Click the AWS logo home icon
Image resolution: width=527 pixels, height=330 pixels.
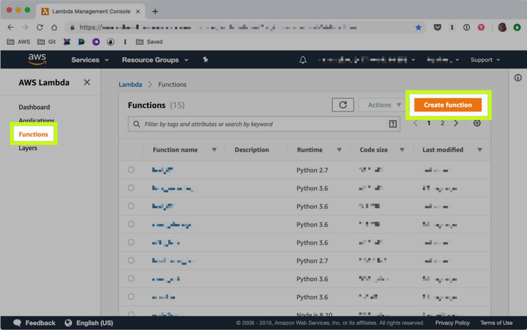coord(37,60)
